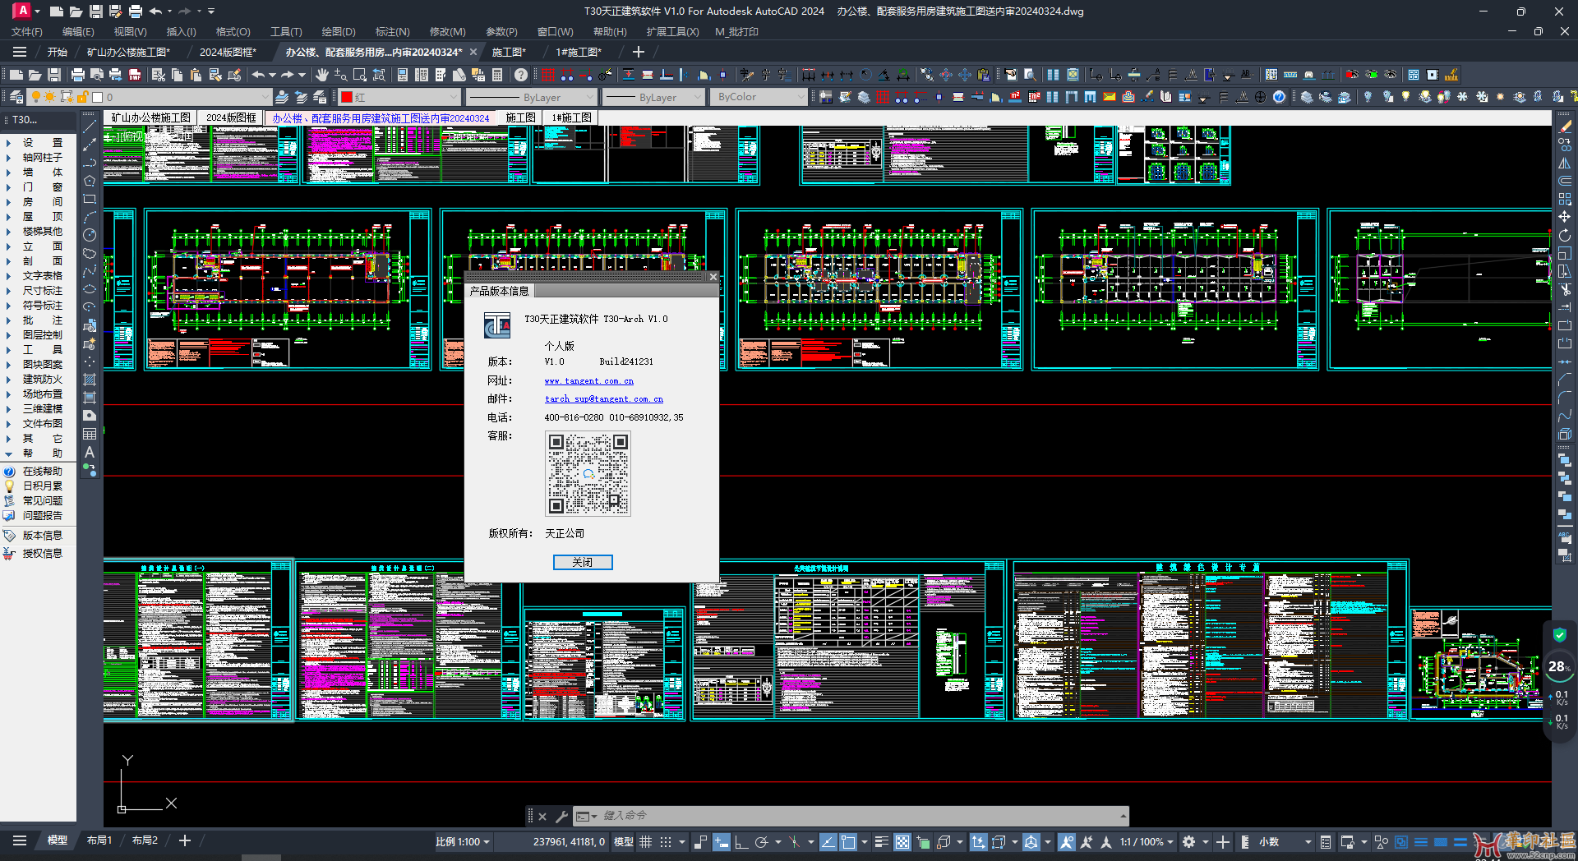Click the command line customize wrench
Viewport: 1578px width, 861px height.
pyautogui.click(x=561, y=816)
